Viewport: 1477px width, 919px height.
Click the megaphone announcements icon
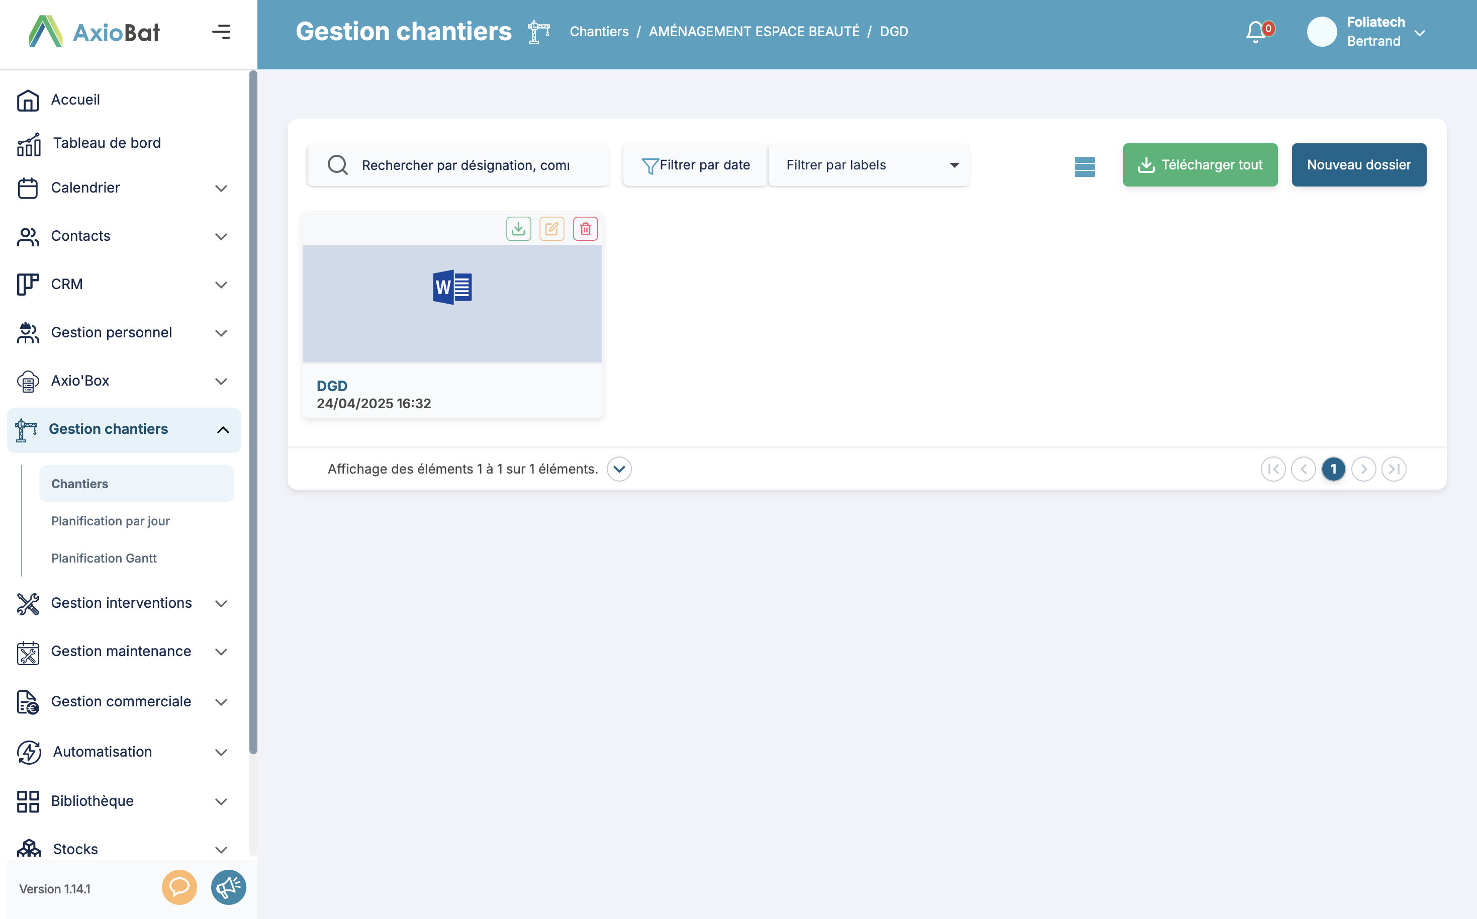coord(228,887)
